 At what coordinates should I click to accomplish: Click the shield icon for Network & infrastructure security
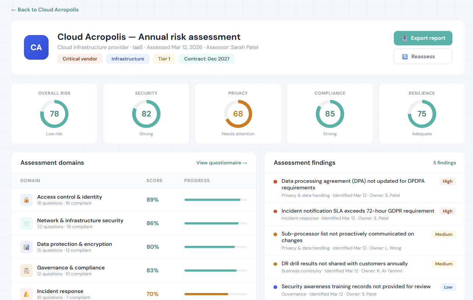pyautogui.click(x=27, y=223)
